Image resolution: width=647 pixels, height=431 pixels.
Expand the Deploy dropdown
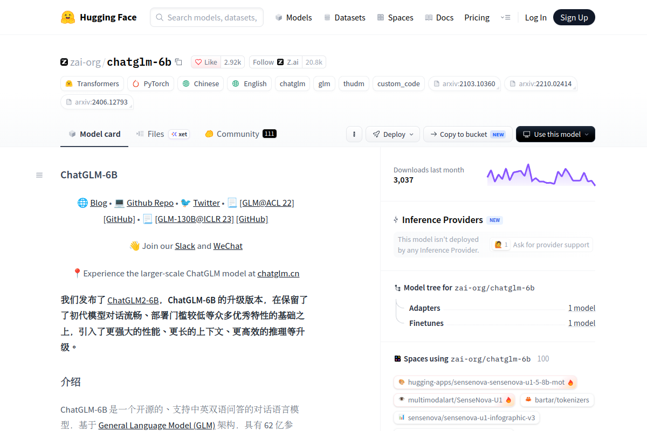tap(393, 134)
